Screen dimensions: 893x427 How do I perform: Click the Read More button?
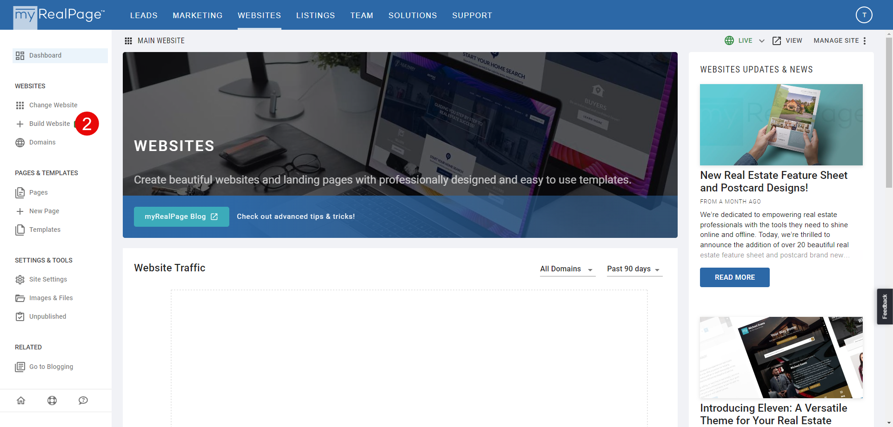734,277
